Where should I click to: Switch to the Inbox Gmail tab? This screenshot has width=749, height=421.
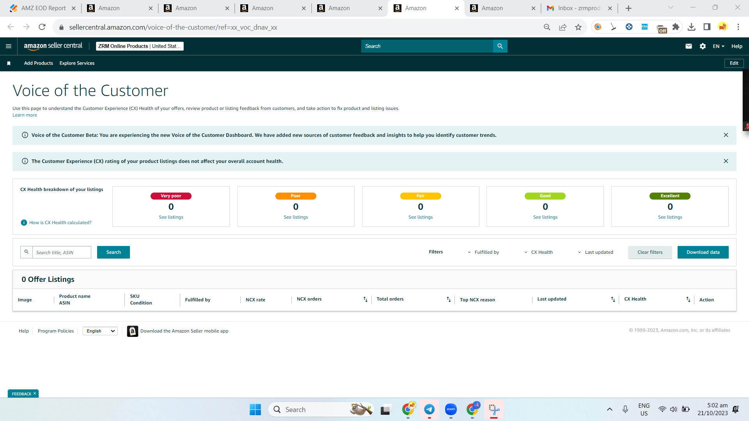580,8
